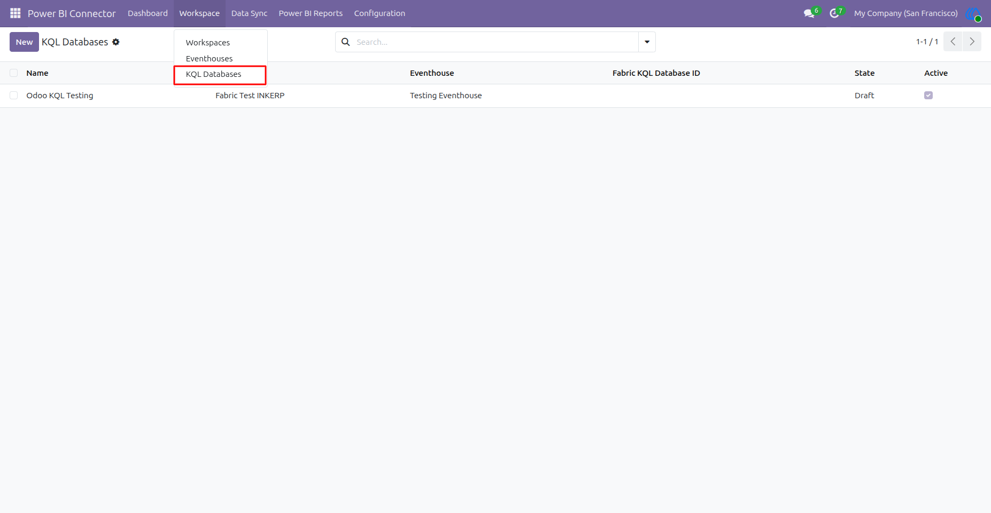Expand the search filter options dropdown arrow
Image resolution: width=991 pixels, height=513 pixels.
click(647, 42)
